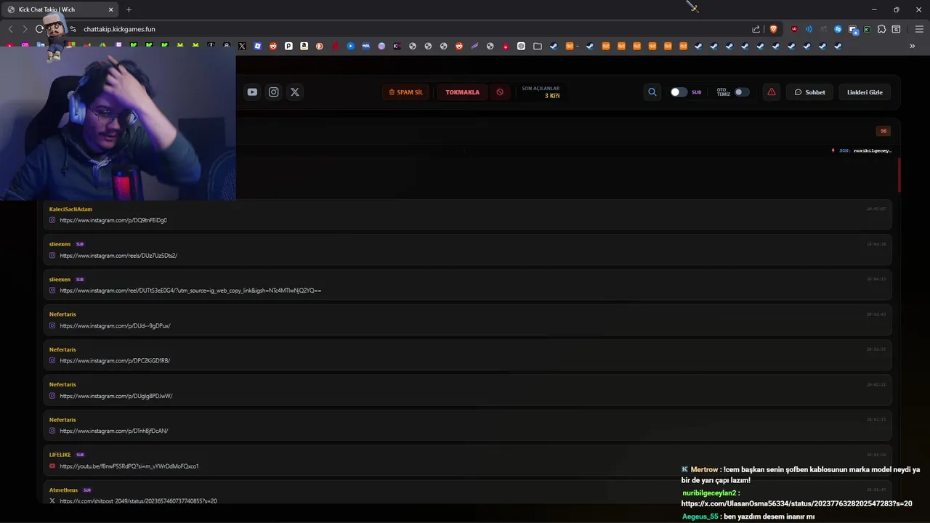Viewport: 930px width, 523px height.
Task: Open the DuckDuckGo bookmark in bookmarks bar
Action: click(x=319, y=46)
